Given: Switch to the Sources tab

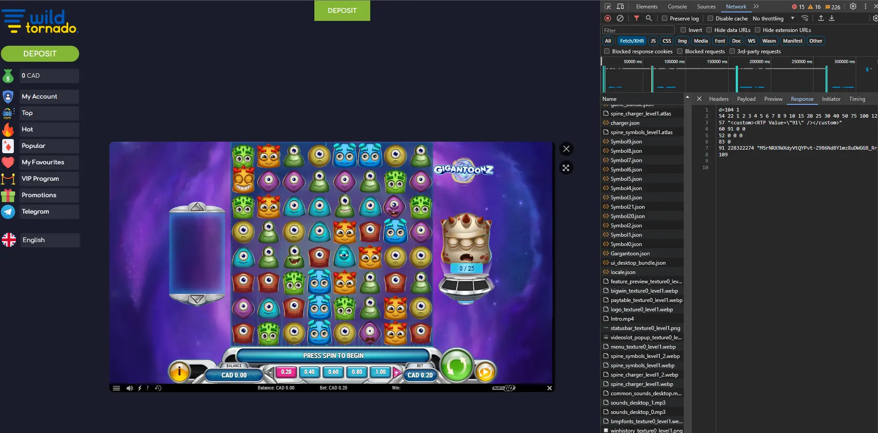Looking at the screenshot, I should 706,6.
